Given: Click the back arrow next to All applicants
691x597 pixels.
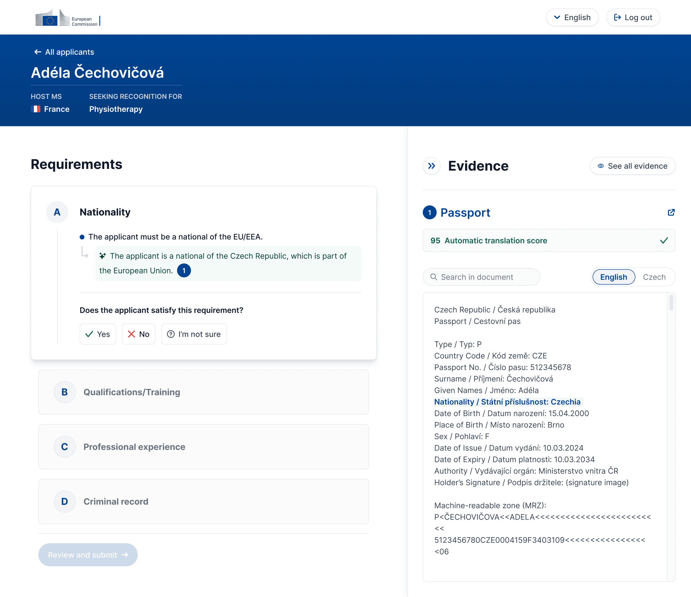Looking at the screenshot, I should tap(37, 52).
